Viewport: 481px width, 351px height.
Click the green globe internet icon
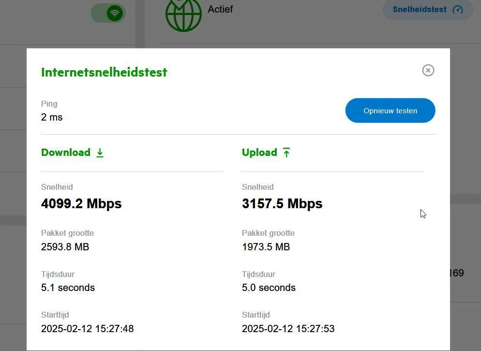click(x=183, y=15)
